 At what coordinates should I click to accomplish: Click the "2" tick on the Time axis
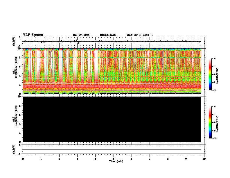coord(59,159)
